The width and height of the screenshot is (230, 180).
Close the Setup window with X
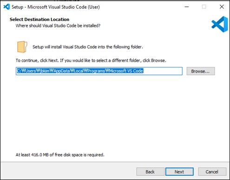coord(222,7)
